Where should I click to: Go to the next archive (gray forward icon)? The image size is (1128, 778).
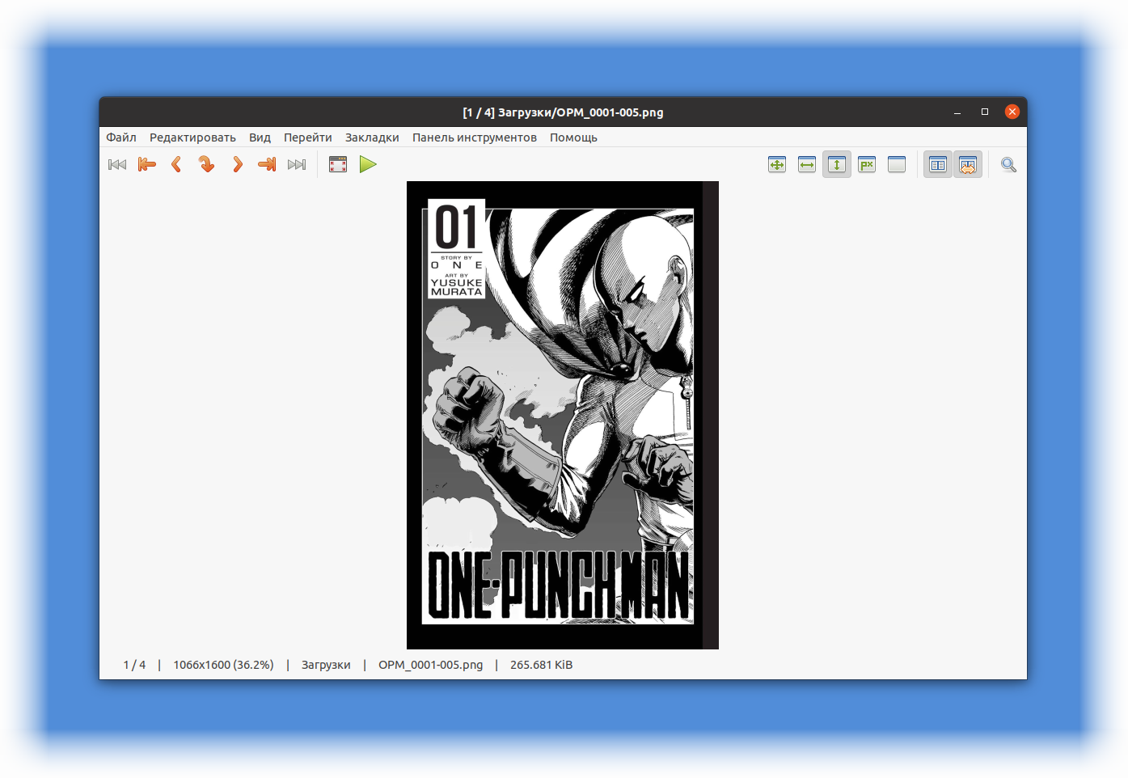click(297, 165)
